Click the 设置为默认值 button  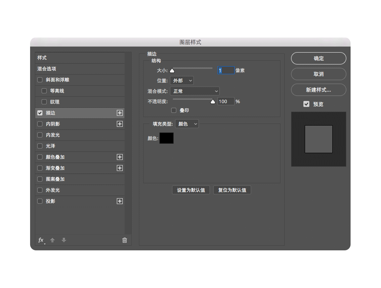[x=191, y=190]
